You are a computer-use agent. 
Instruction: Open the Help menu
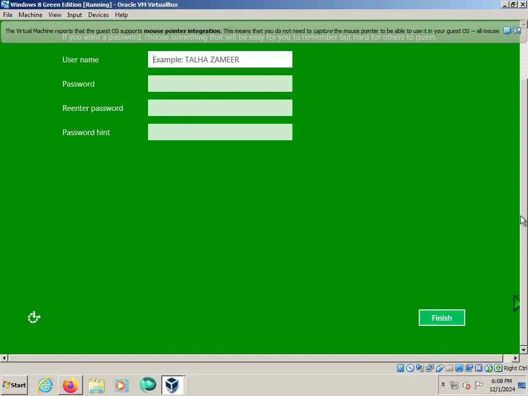(121, 15)
